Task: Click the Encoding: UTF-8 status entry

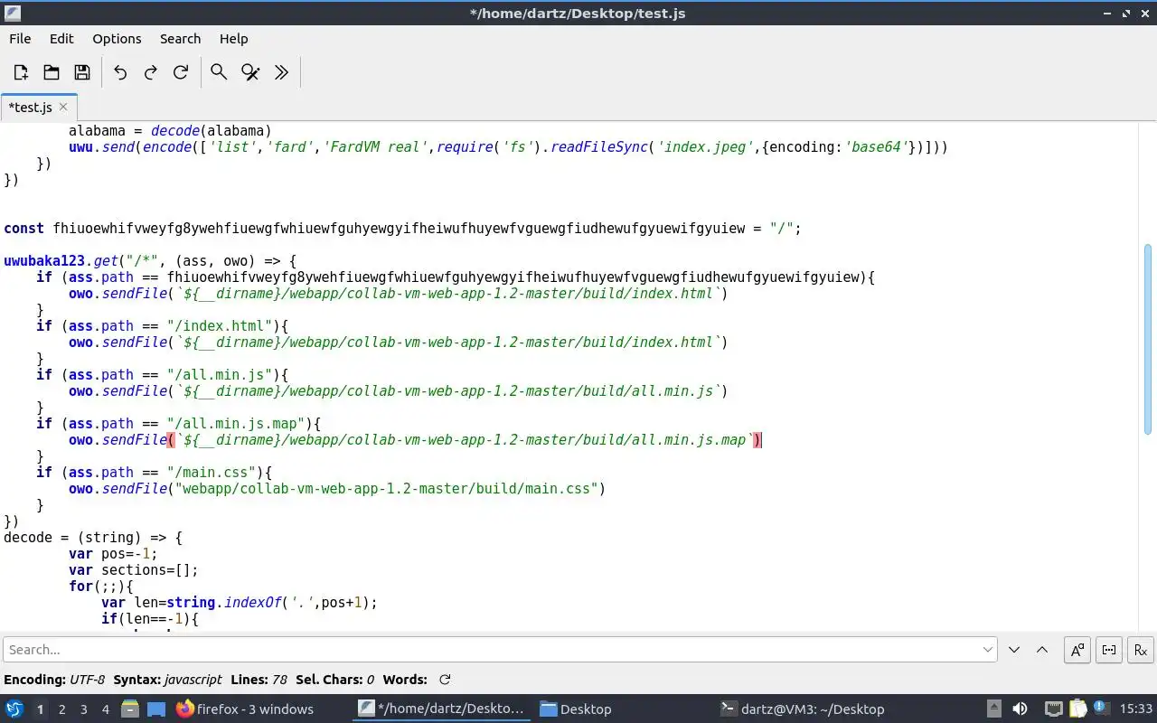Action: (54, 680)
